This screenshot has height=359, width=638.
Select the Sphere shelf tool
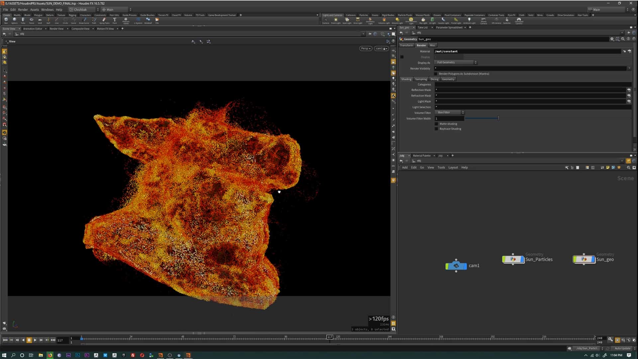click(14, 20)
